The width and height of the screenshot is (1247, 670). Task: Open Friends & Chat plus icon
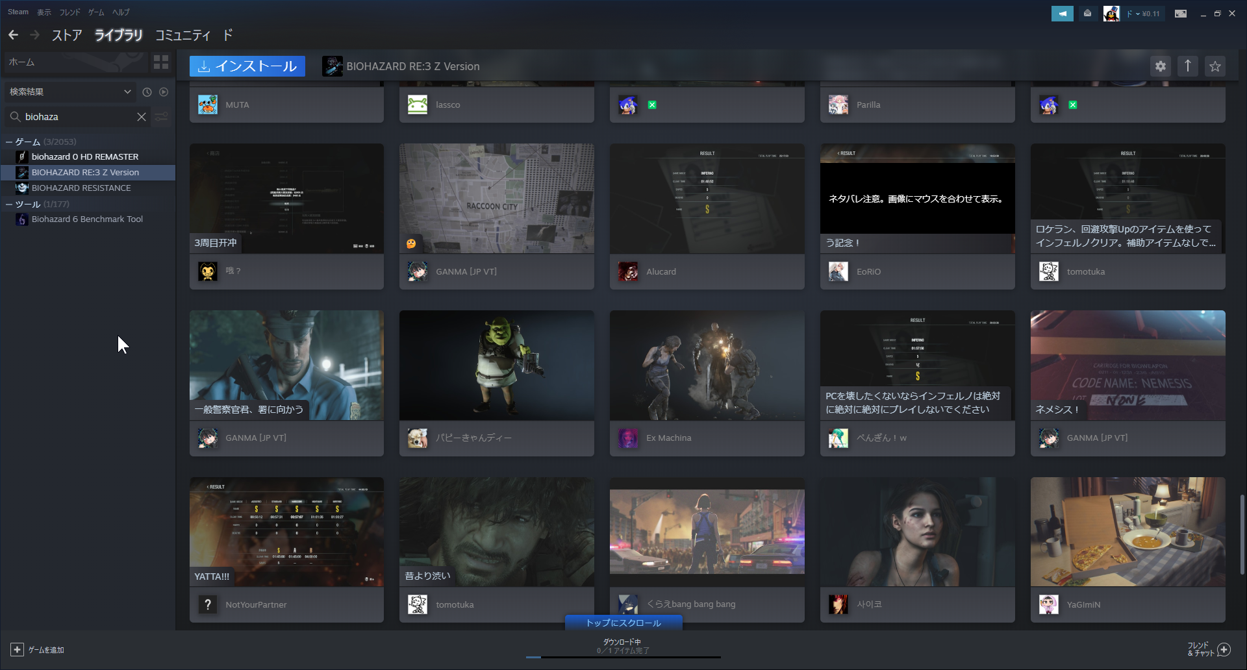click(1224, 649)
